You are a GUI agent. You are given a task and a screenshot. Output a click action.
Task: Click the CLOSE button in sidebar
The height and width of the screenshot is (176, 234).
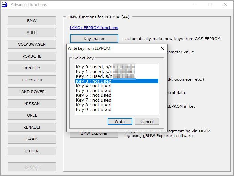tap(32, 167)
